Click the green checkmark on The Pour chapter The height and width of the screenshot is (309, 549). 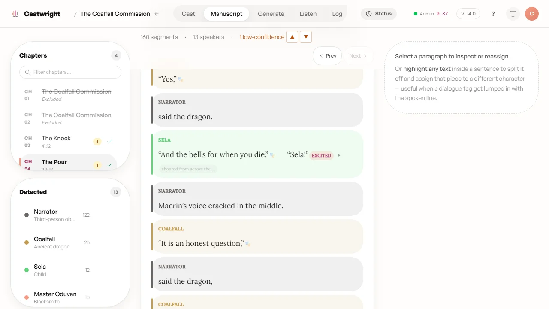[x=109, y=165]
